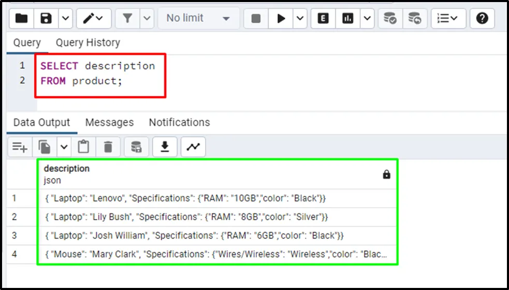Screen dimensions: 509x290
Task: Open the Help question mark icon
Action: point(482,19)
